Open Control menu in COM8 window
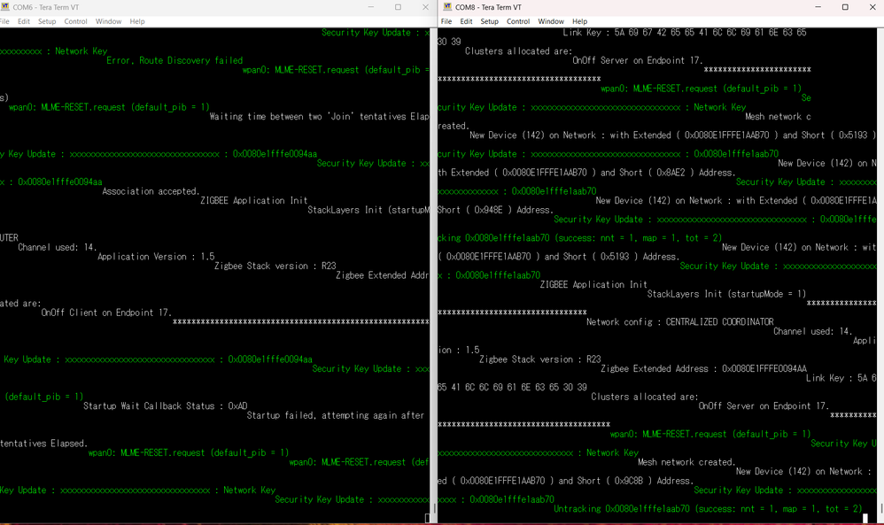Screen dimensions: 884x525 (x=518, y=21)
